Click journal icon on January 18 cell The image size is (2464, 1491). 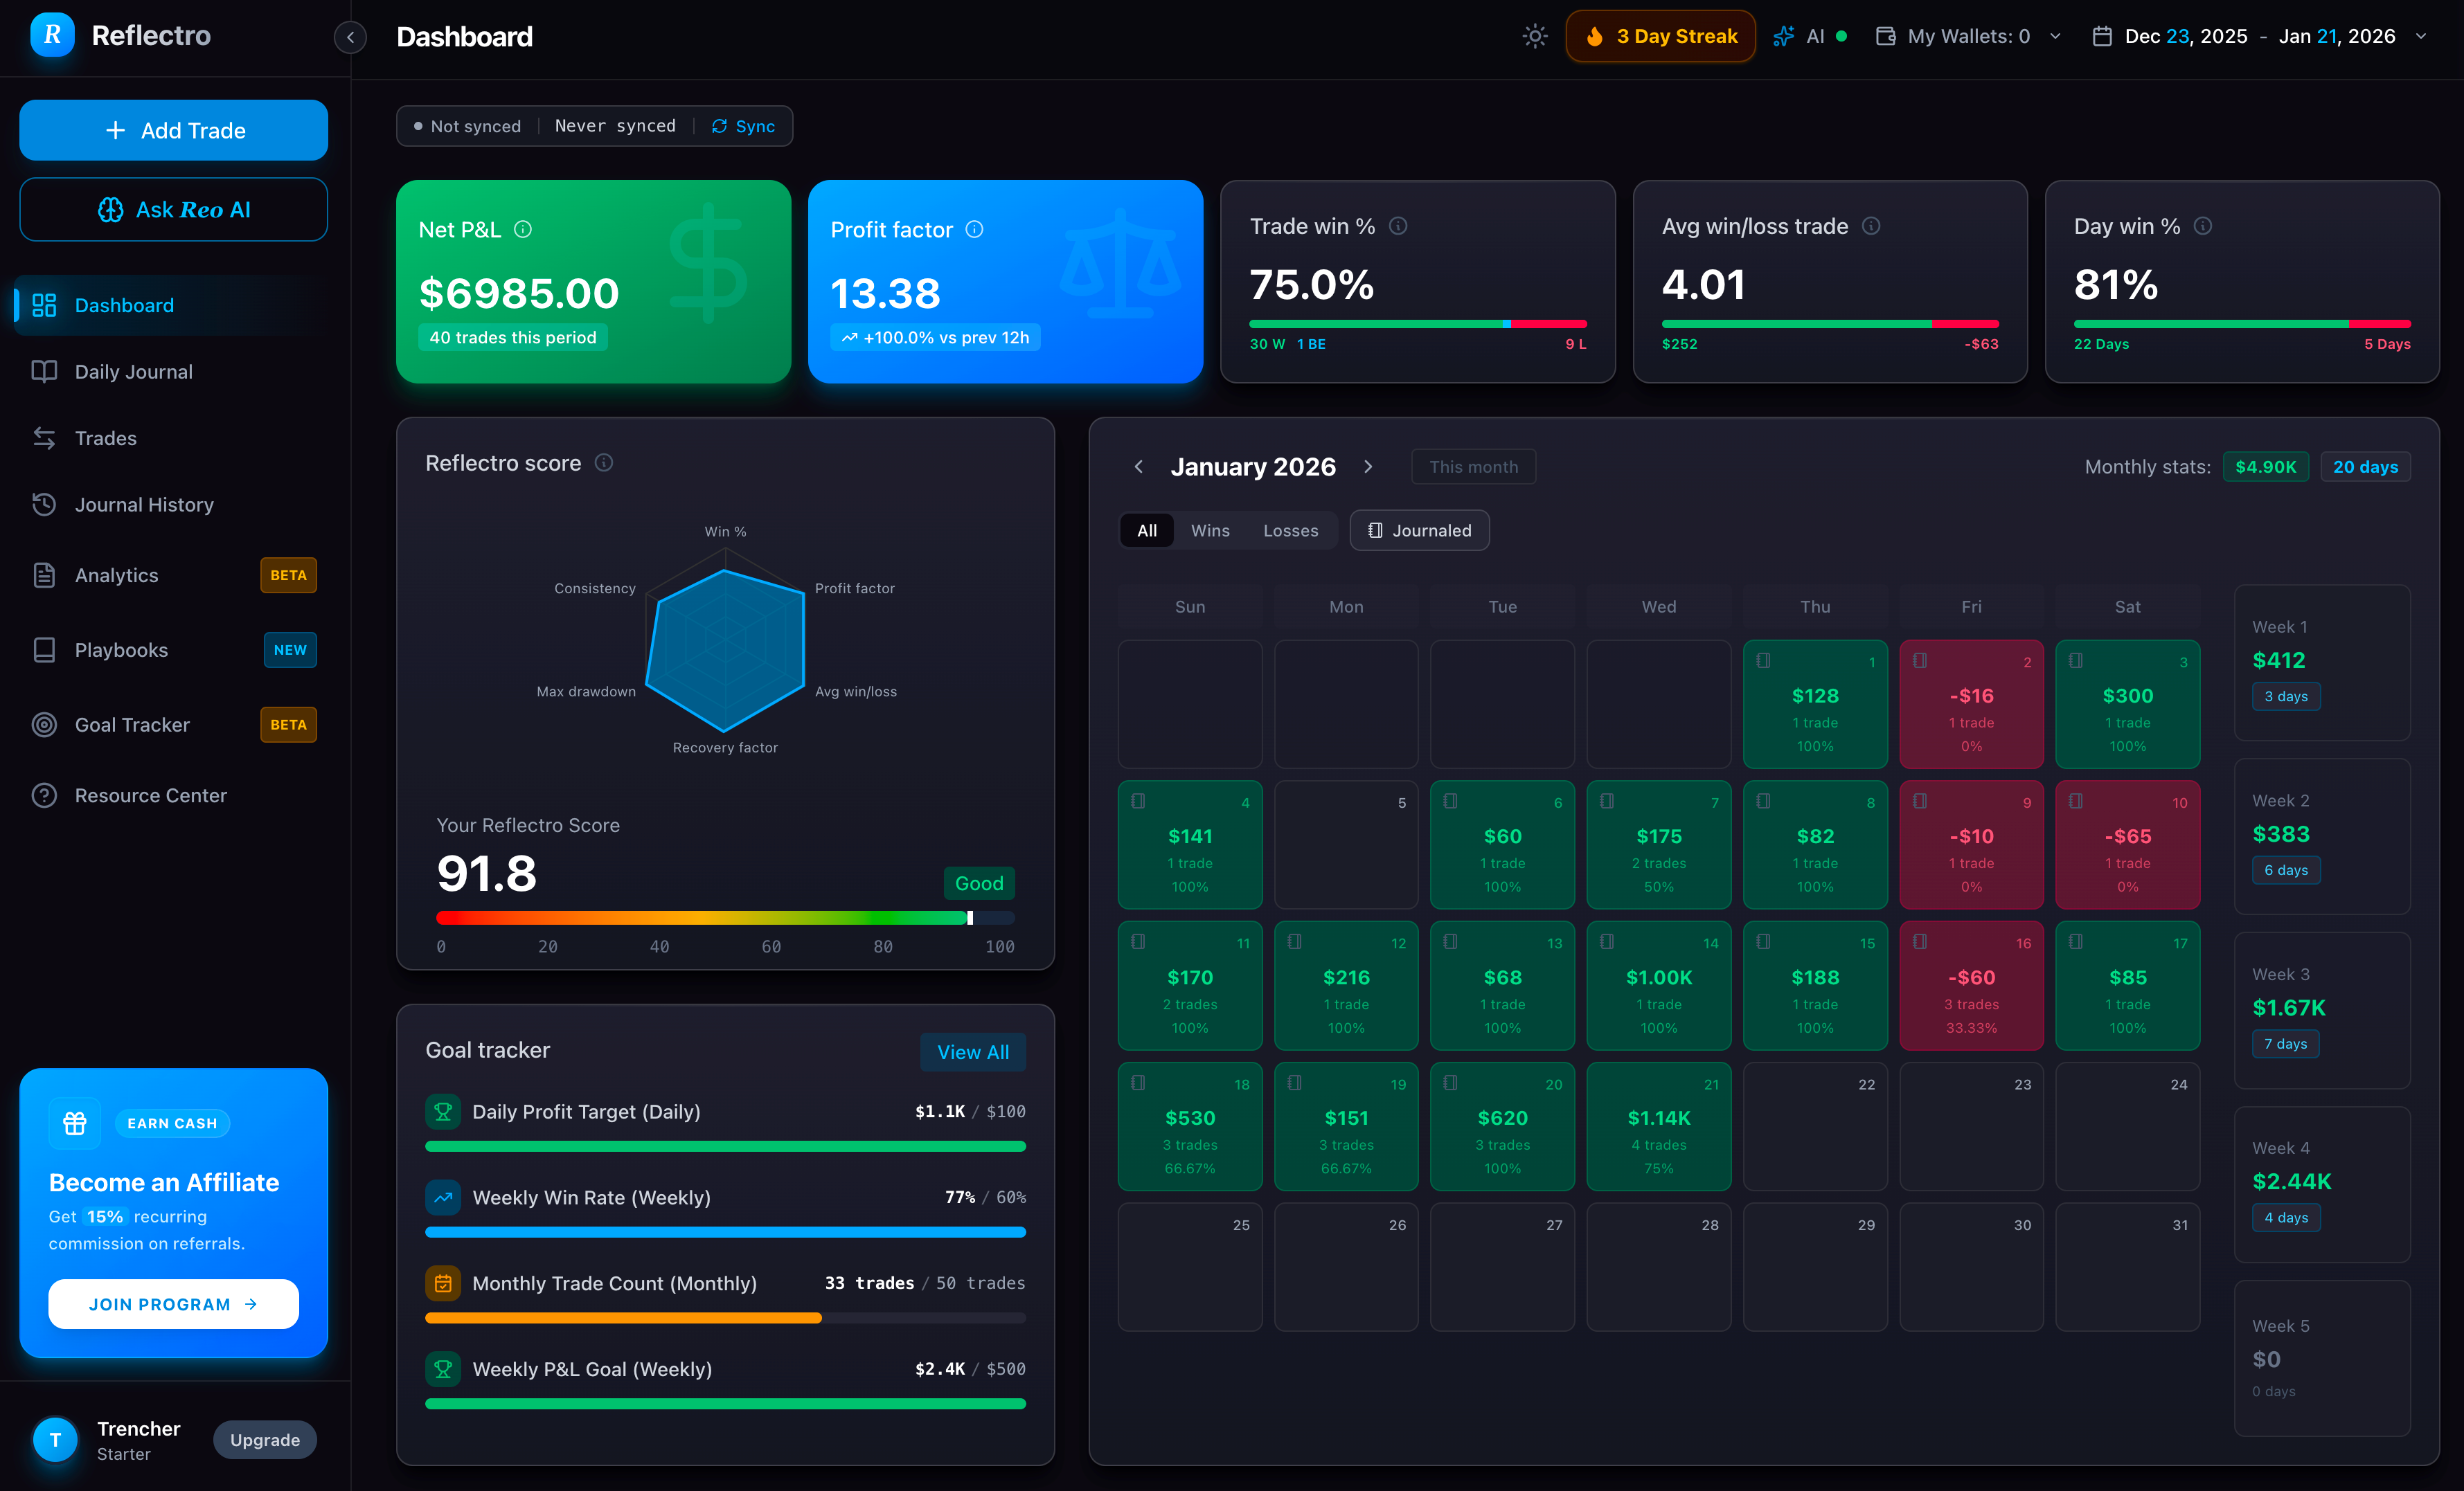click(x=1138, y=1083)
